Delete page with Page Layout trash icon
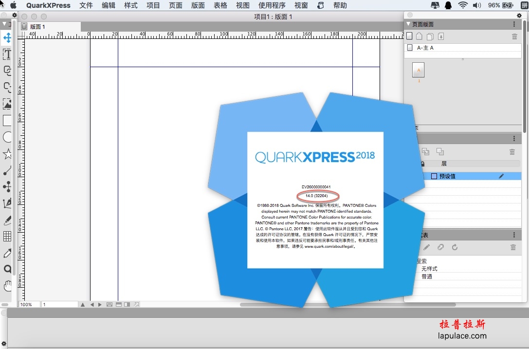This screenshot has height=349, width=529. point(514,37)
